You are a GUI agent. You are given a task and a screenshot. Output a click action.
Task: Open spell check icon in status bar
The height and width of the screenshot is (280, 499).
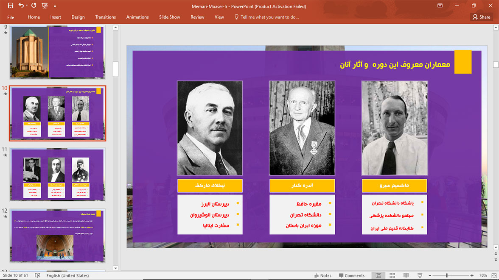(x=38, y=275)
